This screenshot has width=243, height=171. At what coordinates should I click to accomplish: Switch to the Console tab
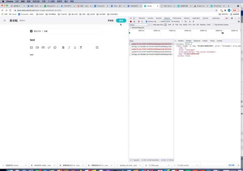(x=150, y=18)
